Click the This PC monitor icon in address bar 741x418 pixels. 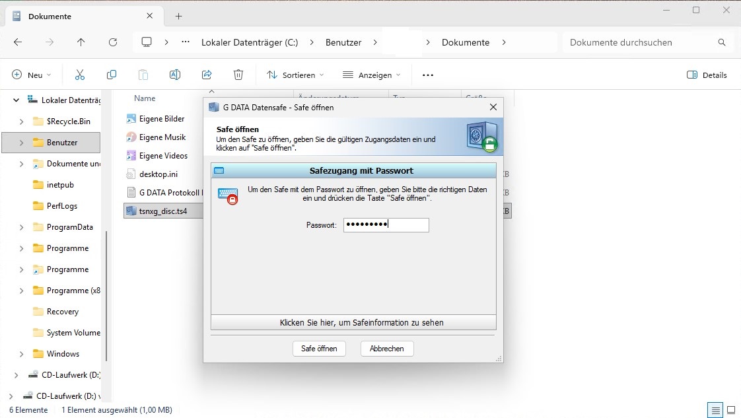coord(147,42)
